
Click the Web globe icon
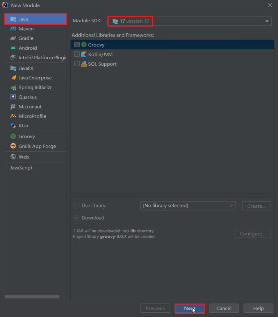pyautogui.click(x=13, y=157)
